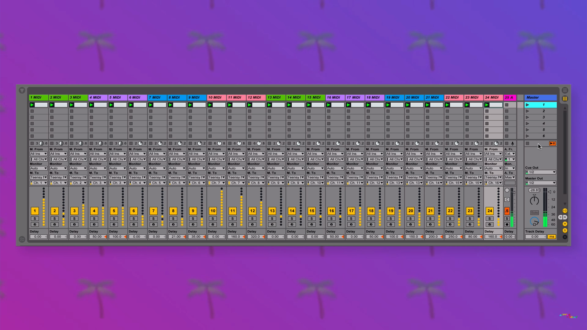The width and height of the screenshot is (587, 330).
Task: Click the microphone icon on track 25
Action: 513,143
